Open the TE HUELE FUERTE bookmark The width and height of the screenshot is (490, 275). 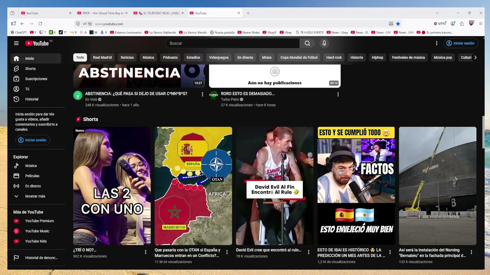pos(309,32)
